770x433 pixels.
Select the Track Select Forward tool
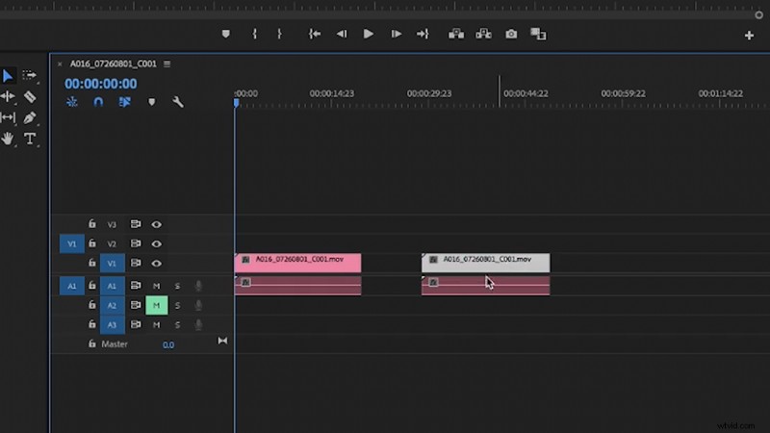point(30,75)
